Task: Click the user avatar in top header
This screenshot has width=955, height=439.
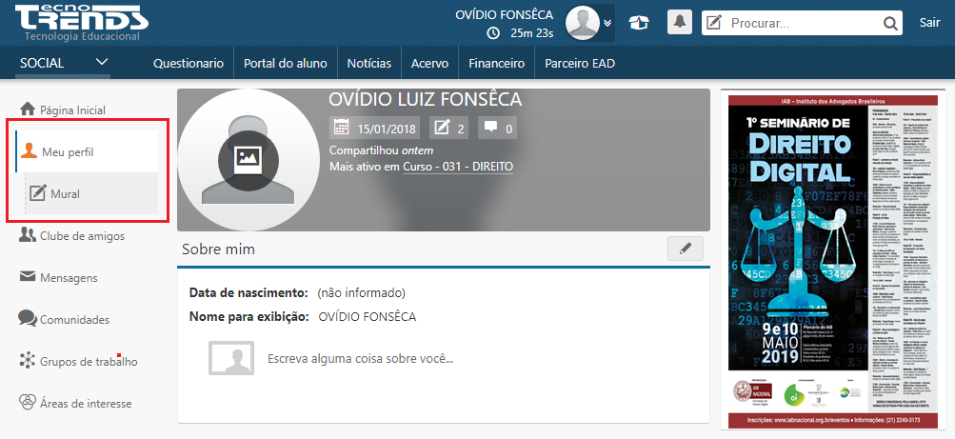Action: click(584, 23)
